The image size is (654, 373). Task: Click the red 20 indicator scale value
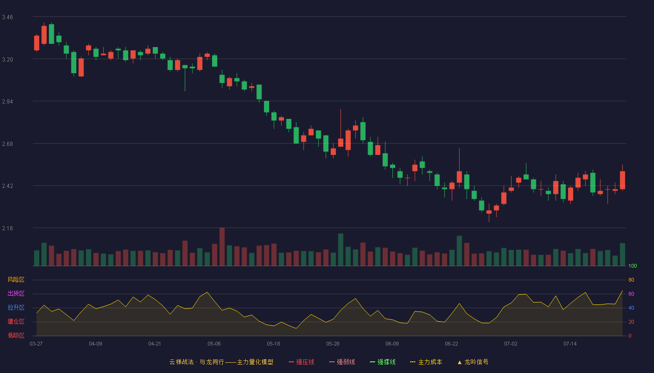click(631, 322)
